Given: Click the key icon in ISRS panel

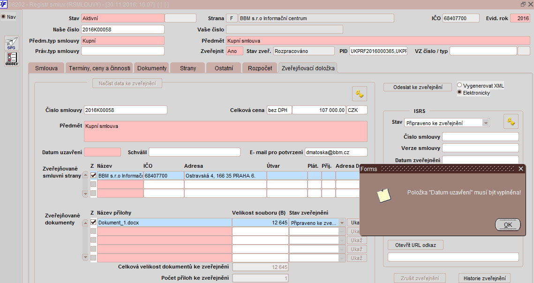Looking at the screenshot, I should pos(511,121).
